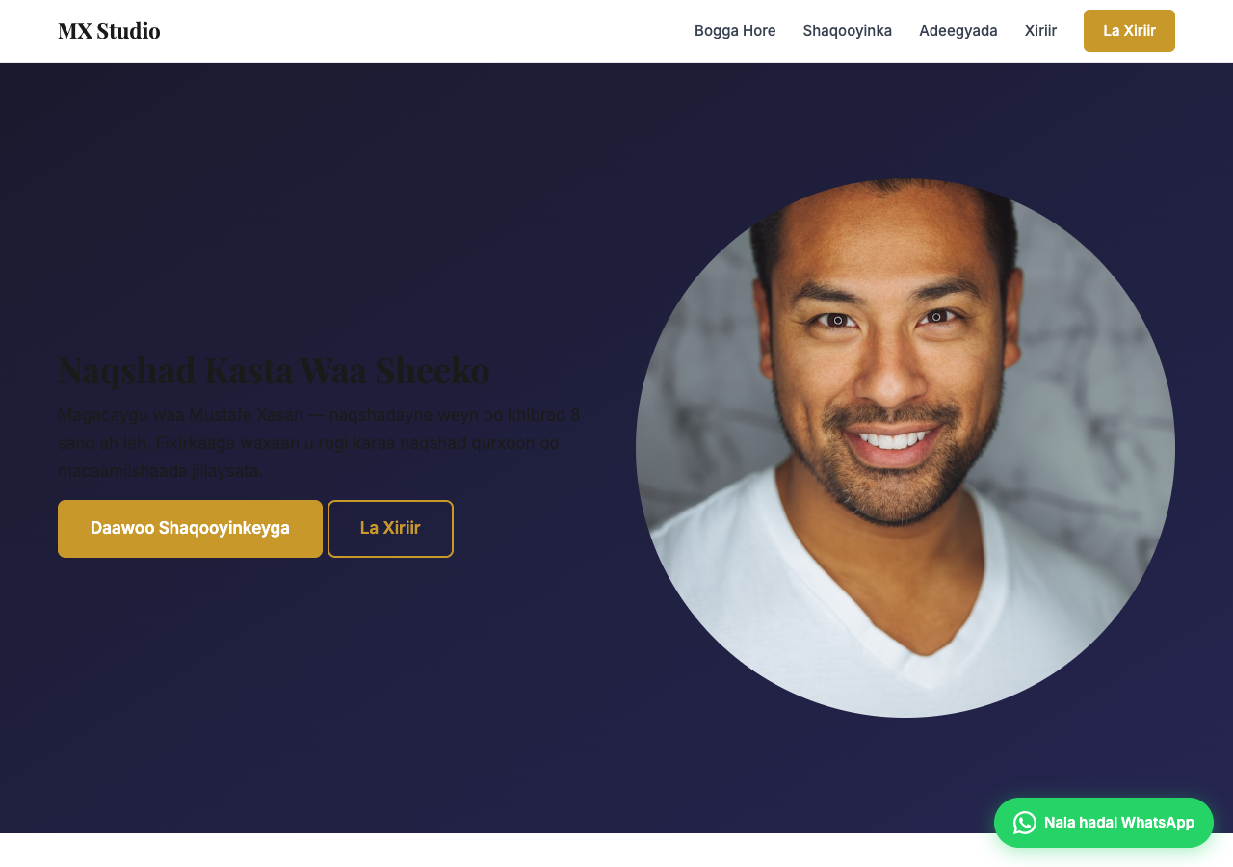Go to Bogga Hore nav item
Image resolution: width=1233 pixels, height=867 pixels.
(735, 31)
